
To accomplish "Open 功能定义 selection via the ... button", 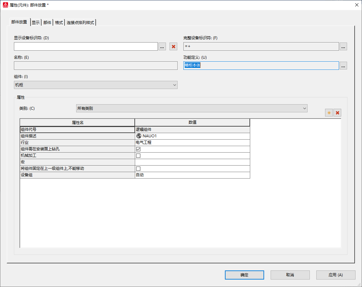I will click(x=343, y=66).
